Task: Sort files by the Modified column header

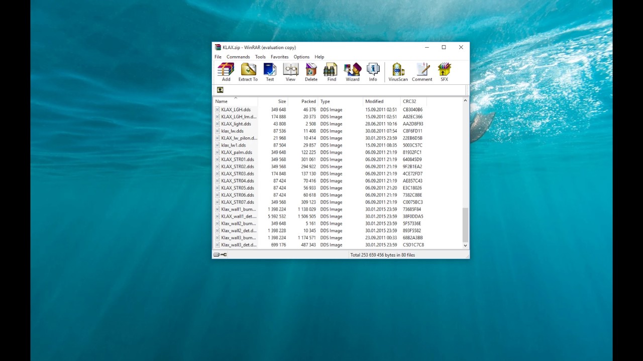Action: tap(382, 101)
